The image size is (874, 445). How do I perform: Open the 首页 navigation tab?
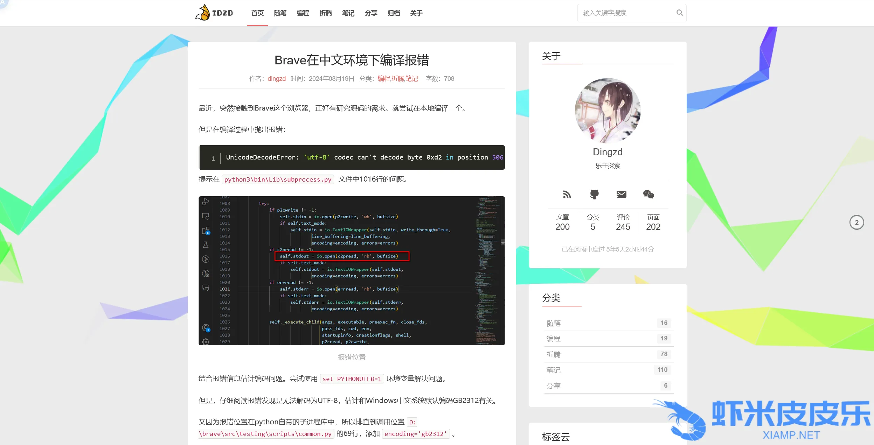[257, 13]
